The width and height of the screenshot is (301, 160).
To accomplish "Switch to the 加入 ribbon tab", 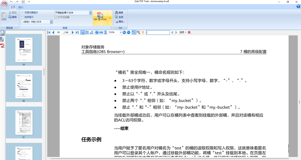I will (x=21, y=7).
